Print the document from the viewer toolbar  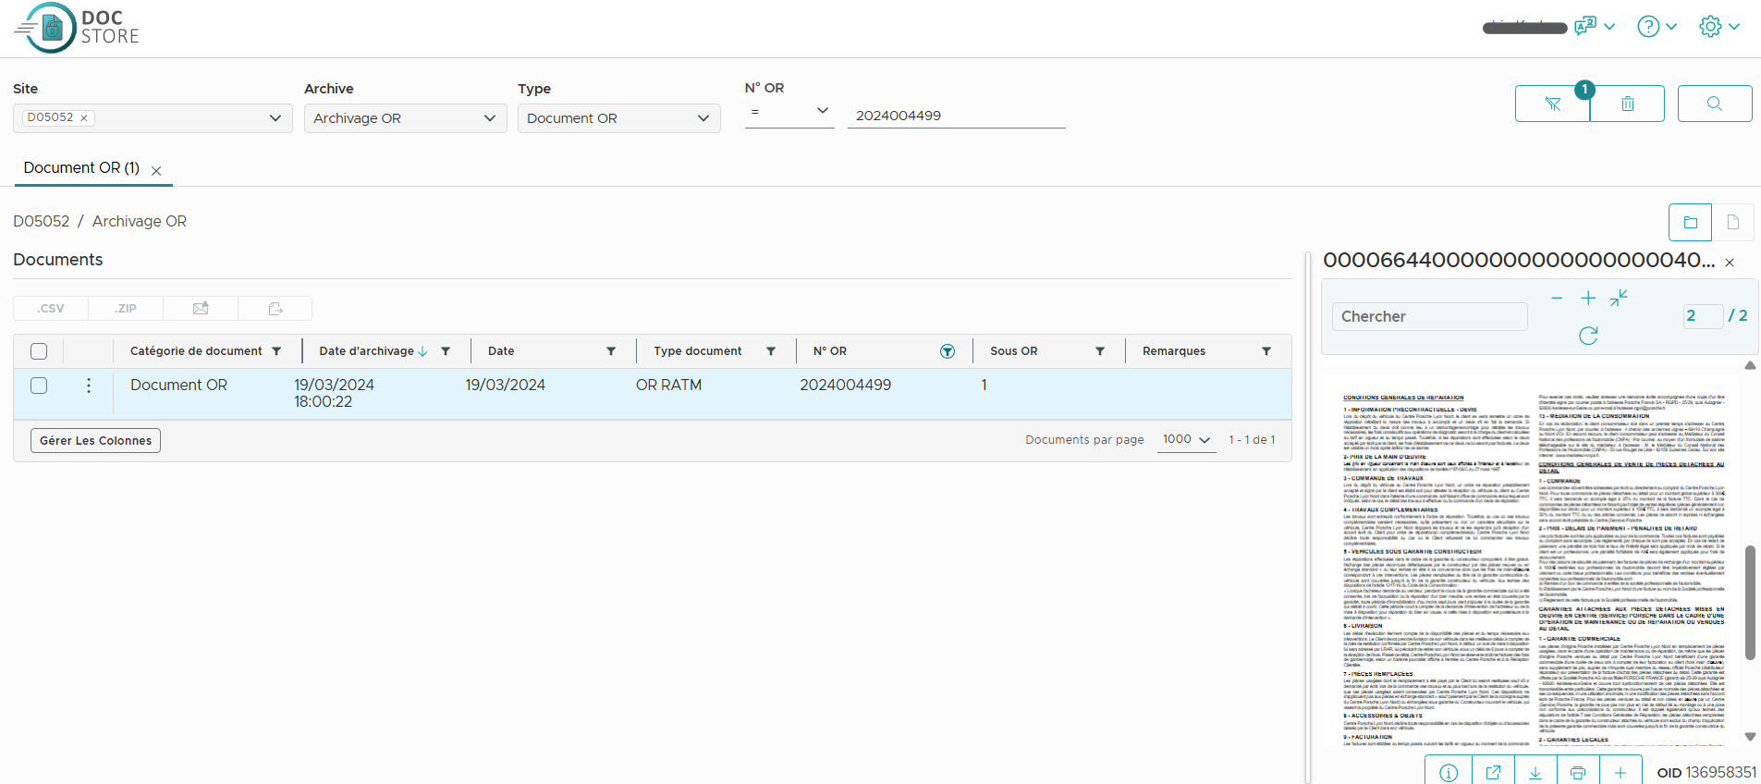tap(1578, 772)
